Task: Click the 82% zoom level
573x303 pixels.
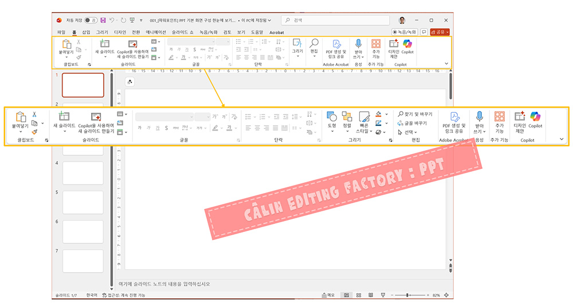Action: pos(436,295)
